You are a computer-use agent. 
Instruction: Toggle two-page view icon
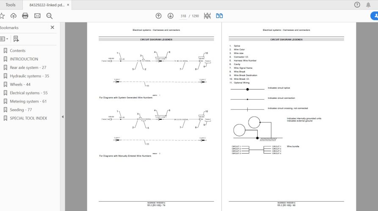(219, 16)
